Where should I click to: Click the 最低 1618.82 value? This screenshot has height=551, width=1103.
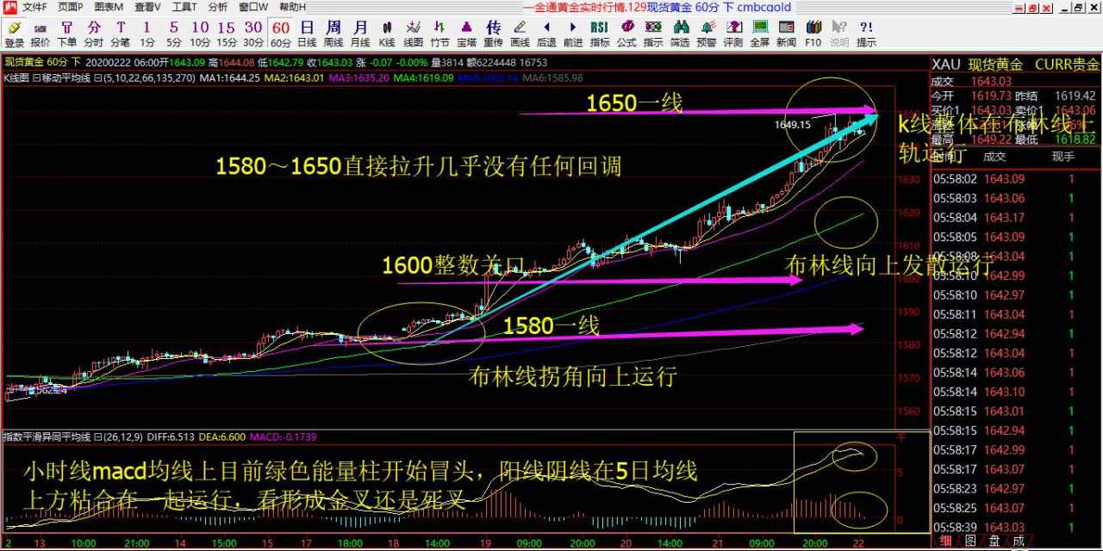tap(1077, 139)
